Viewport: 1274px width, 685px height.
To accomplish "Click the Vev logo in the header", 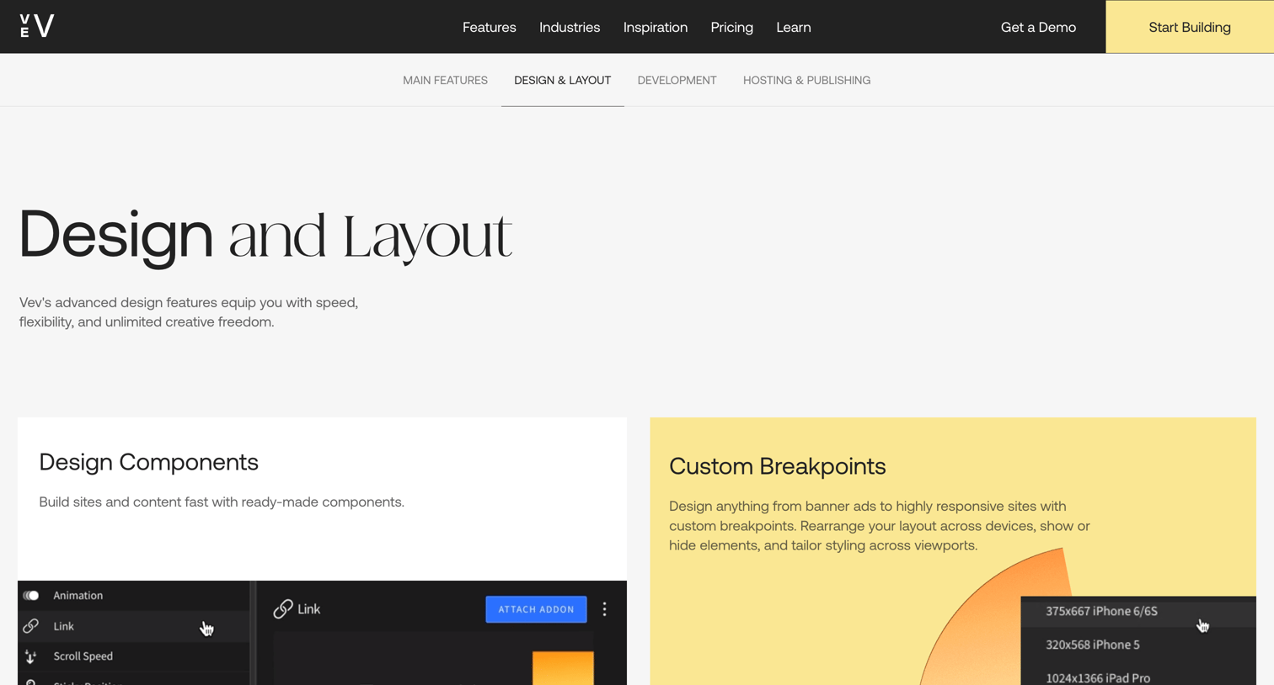I will [x=37, y=26].
